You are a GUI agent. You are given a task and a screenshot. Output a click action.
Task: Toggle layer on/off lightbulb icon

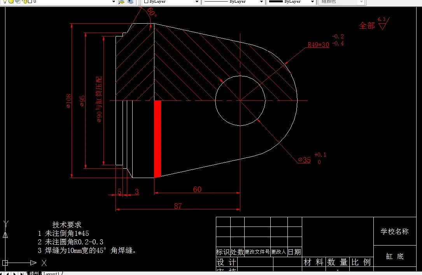tap(5, 1)
